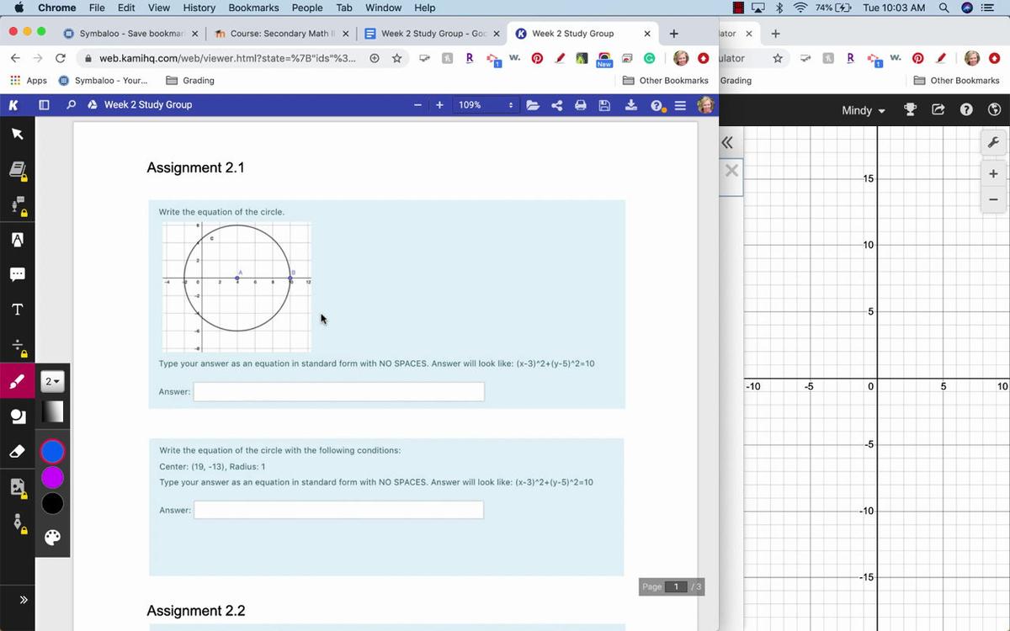Open the 109% zoom level dropdown
The width and height of the screenshot is (1010, 631).
pyautogui.click(x=486, y=105)
